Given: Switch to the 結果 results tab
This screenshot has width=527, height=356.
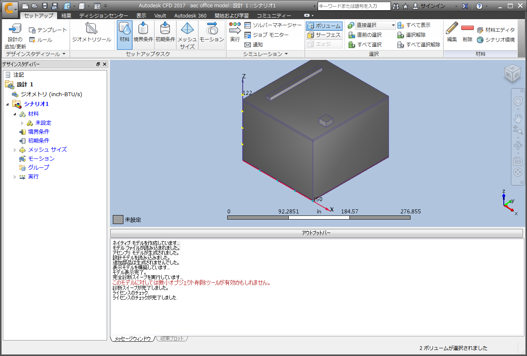Looking at the screenshot, I should (66, 15).
